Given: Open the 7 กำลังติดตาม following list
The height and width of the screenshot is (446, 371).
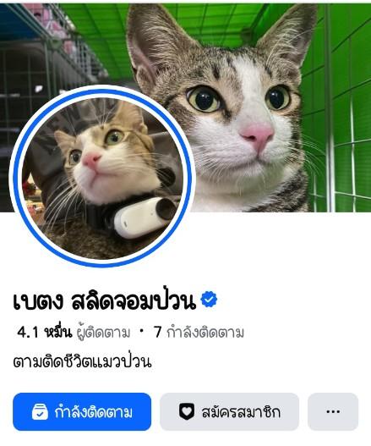Looking at the screenshot, I should pos(199,333).
